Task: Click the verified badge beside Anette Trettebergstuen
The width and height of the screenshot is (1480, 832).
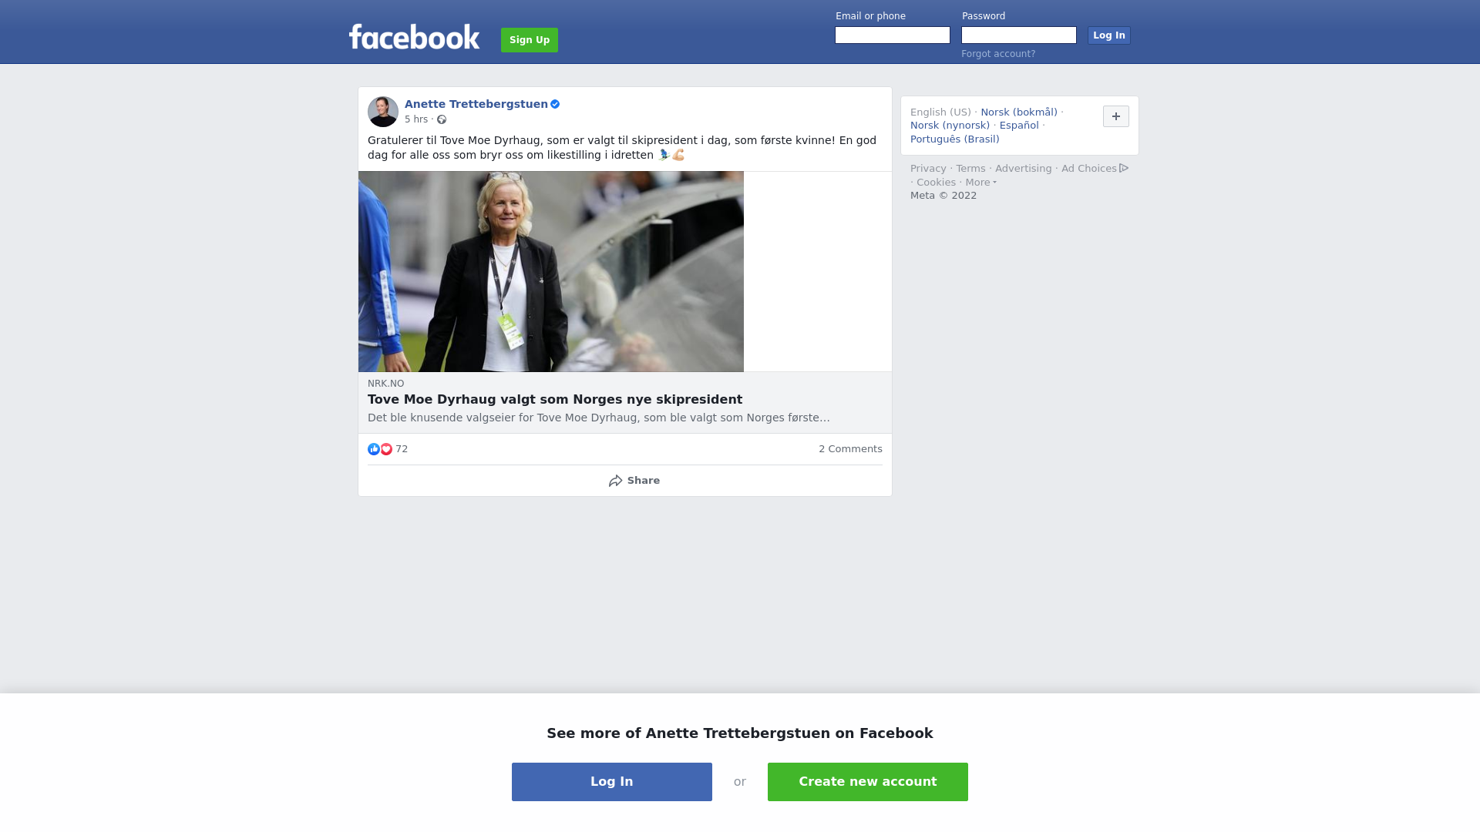Action: 555,104
